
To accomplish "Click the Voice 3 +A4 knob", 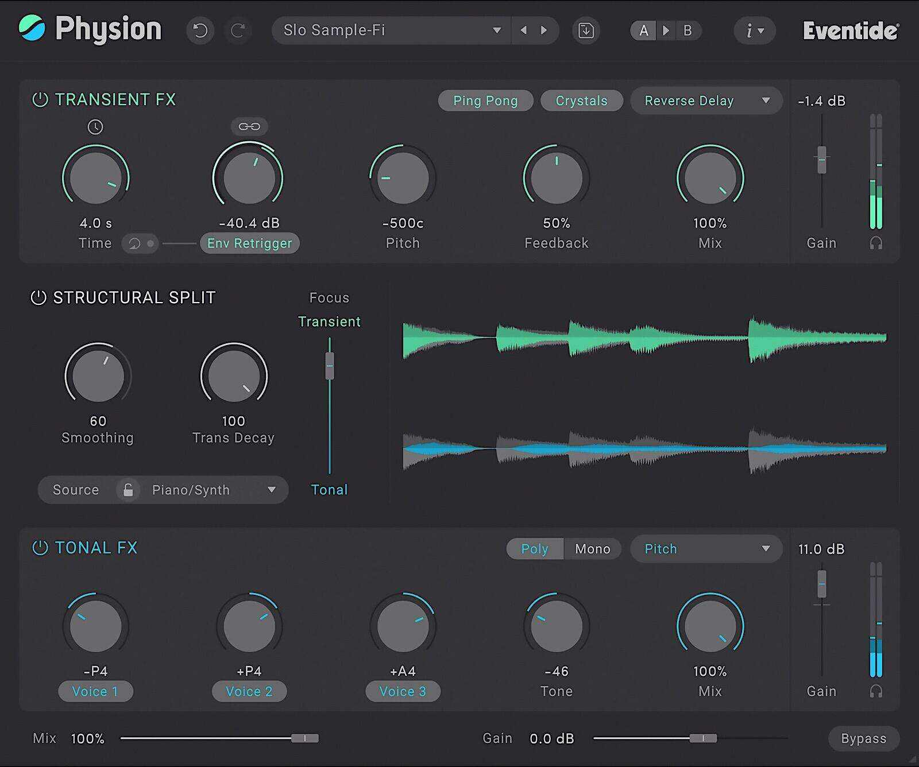I will (403, 626).
